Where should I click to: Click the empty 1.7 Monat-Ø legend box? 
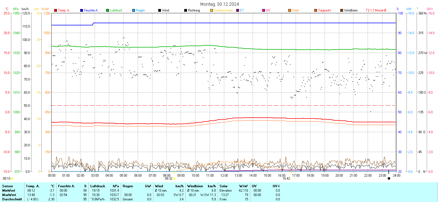coord(368,10)
